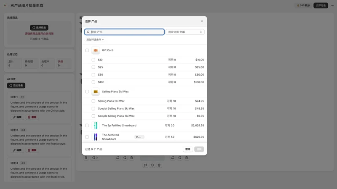This screenshot has width=337, height=189.
Task: Click the $100.00 gift card price
Action: tap(199, 82)
